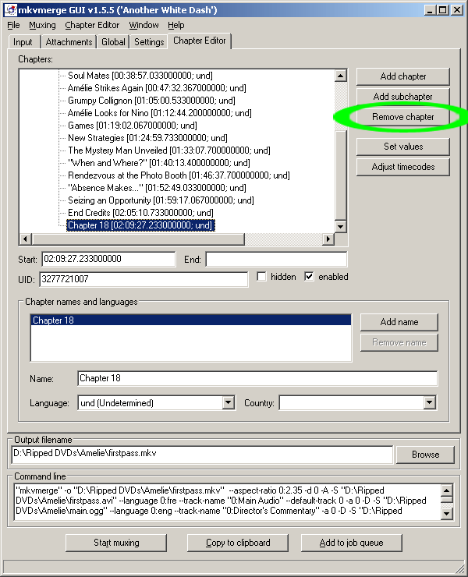Select the New Strategies chapter

coord(147,138)
